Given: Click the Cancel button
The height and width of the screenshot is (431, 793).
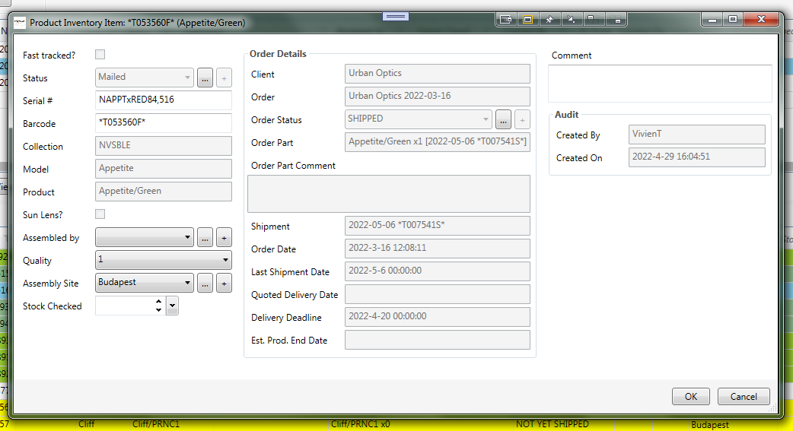Looking at the screenshot, I should point(744,396).
